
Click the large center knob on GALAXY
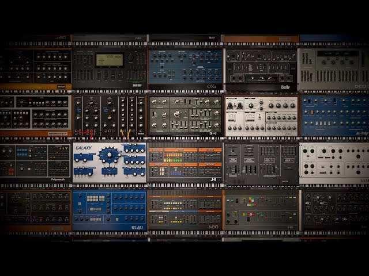tap(109, 155)
